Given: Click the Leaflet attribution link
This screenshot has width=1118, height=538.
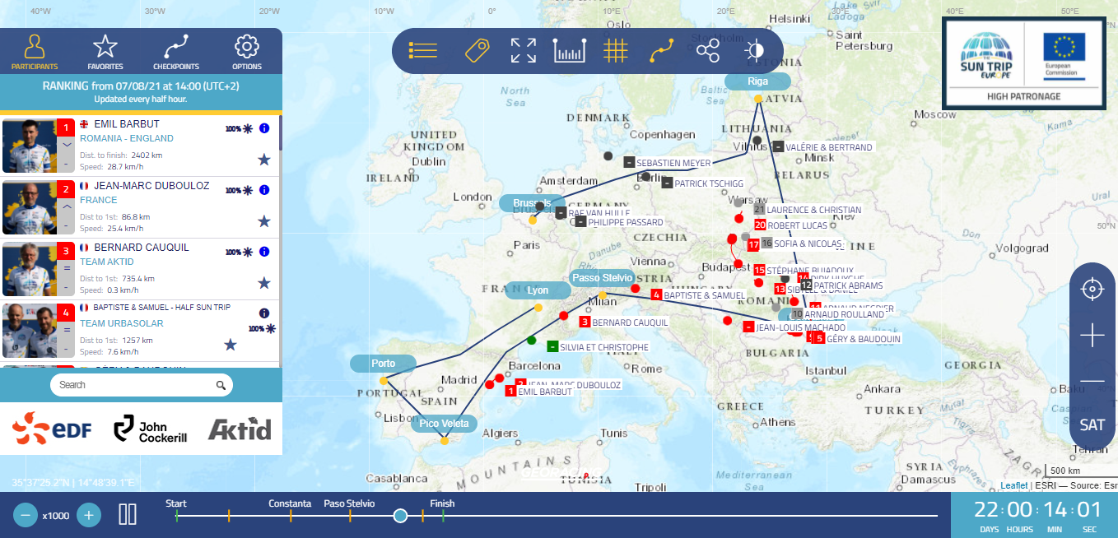Looking at the screenshot, I should pos(1013,485).
